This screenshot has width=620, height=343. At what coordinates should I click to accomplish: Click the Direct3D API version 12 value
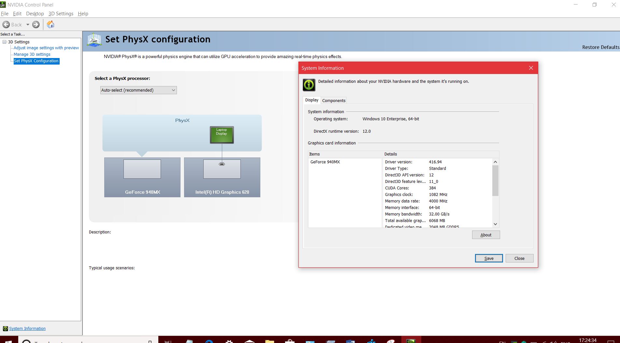point(431,175)
